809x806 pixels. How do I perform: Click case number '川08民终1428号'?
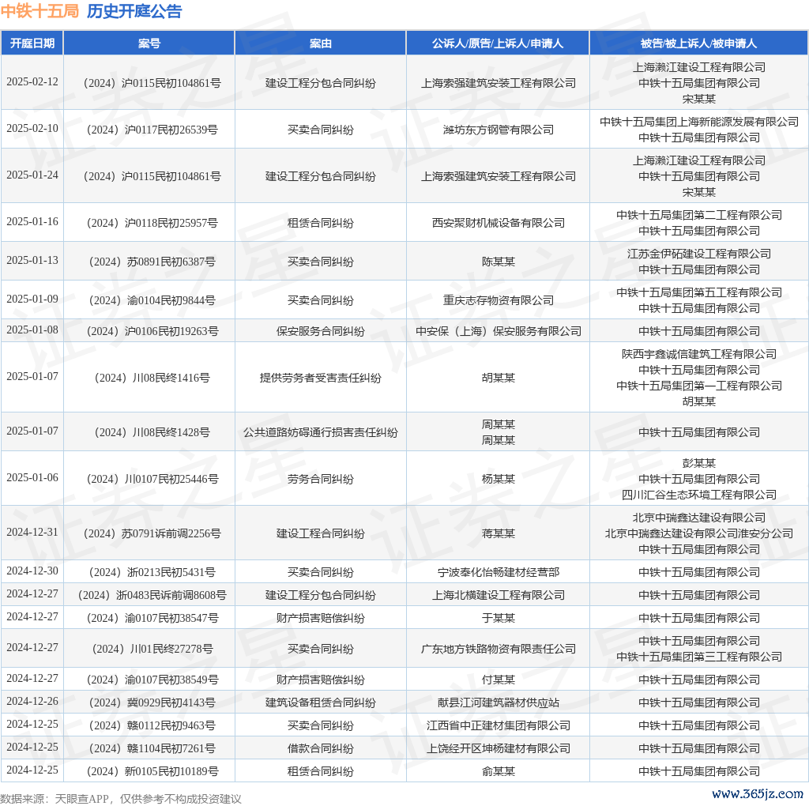171,432
